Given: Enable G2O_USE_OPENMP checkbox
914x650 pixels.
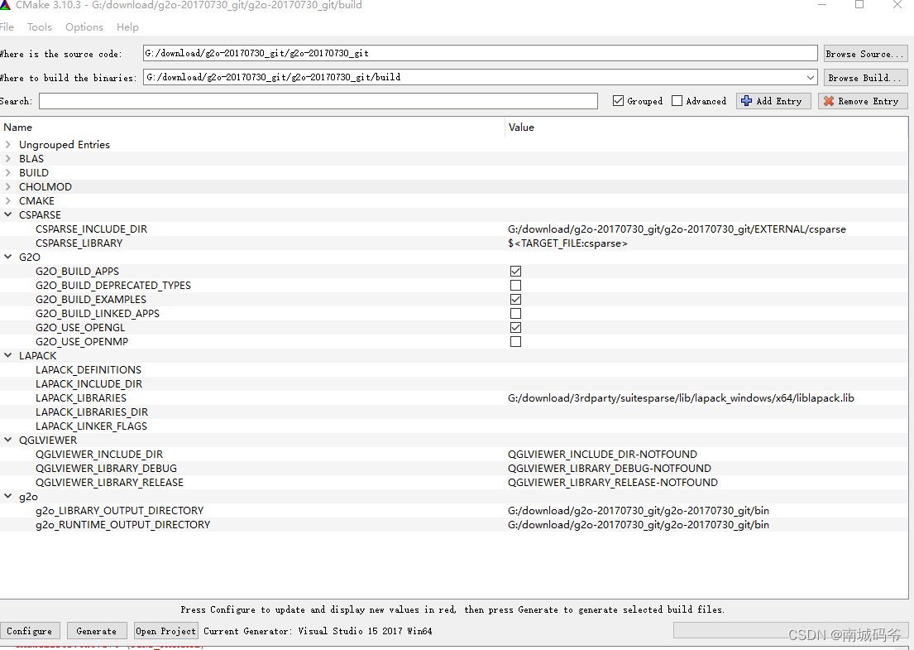Looking at the screenshot, I should [515, 341].
